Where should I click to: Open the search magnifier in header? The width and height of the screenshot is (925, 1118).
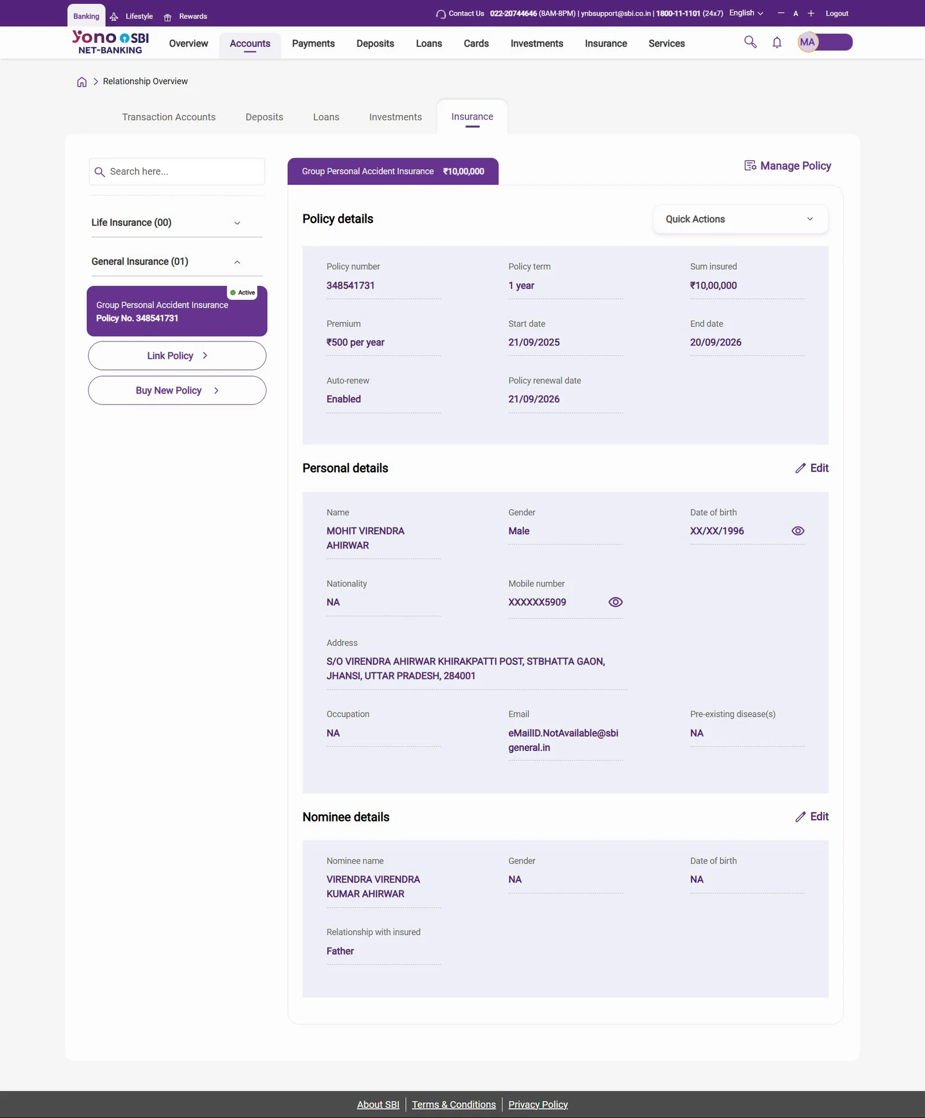click(750, 42)
